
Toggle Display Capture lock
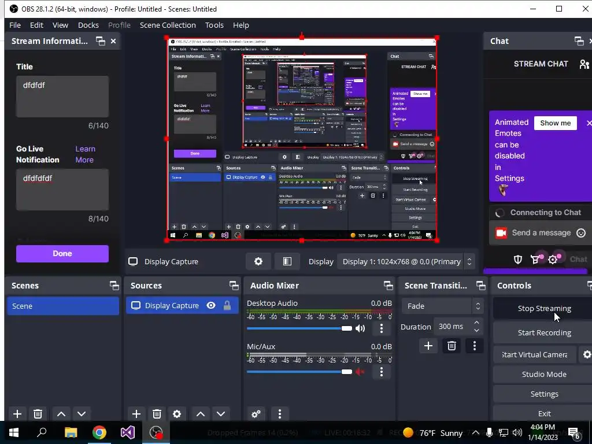tap(227, 305)
